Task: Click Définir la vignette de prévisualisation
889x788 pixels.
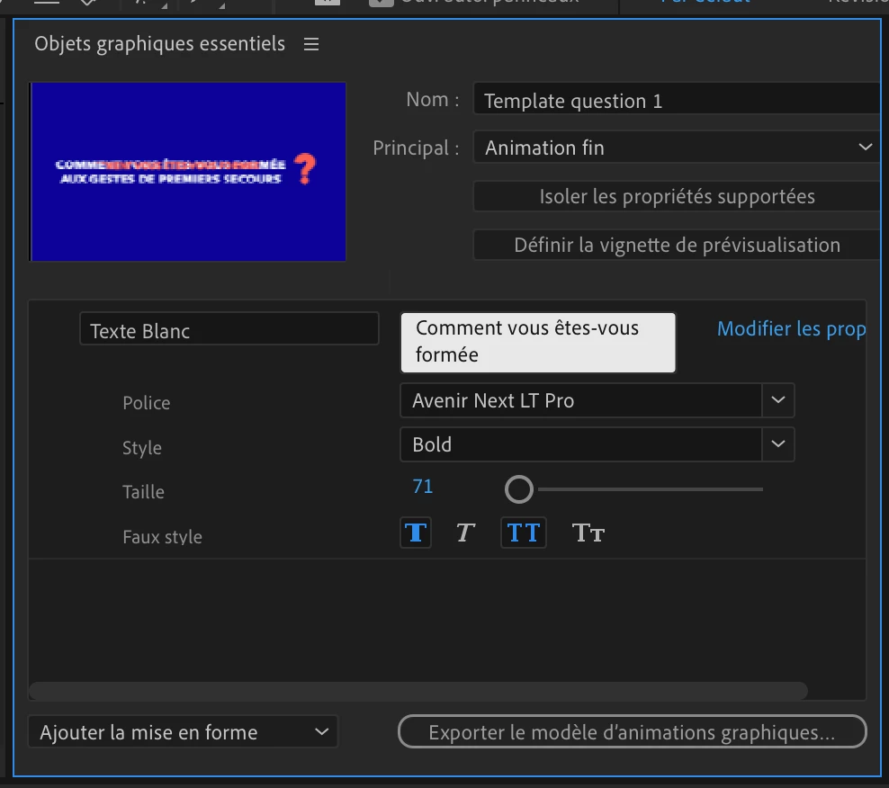Action: pyautogui.click(x=677, y=245)
